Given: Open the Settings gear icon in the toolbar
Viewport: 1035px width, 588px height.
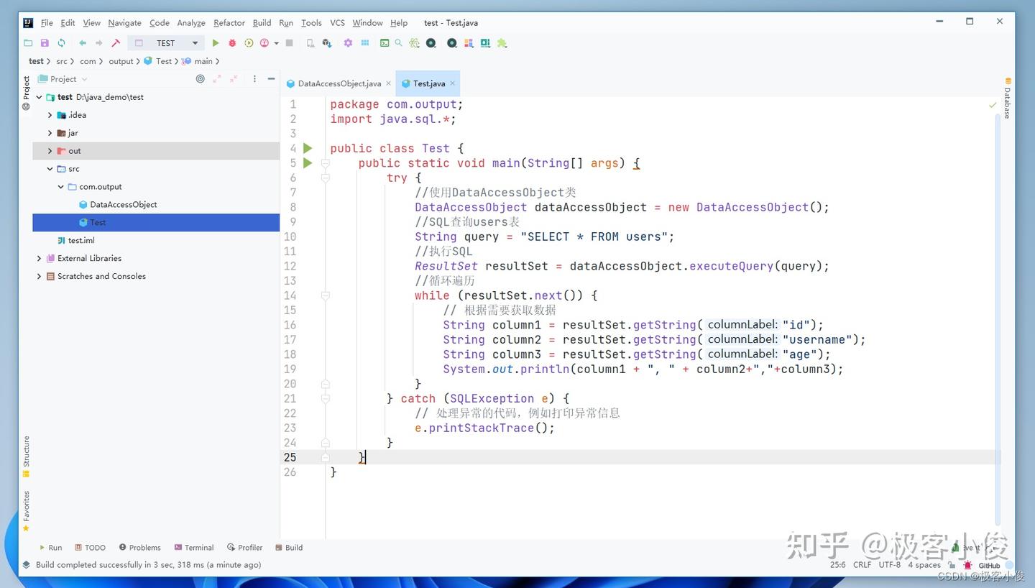Looking at the screenshot, I should tap(348, 43).
